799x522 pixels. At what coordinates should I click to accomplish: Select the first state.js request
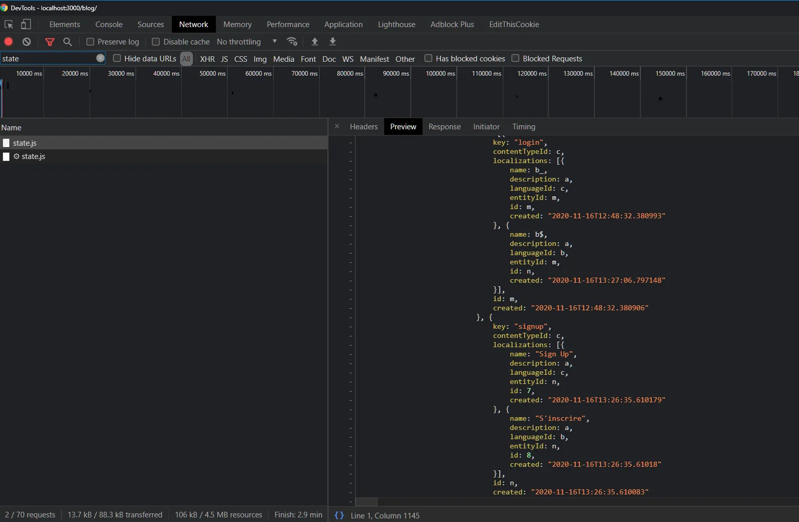25,143
